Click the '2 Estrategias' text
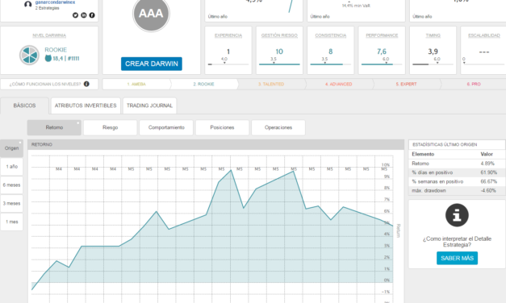 point(47,8)
